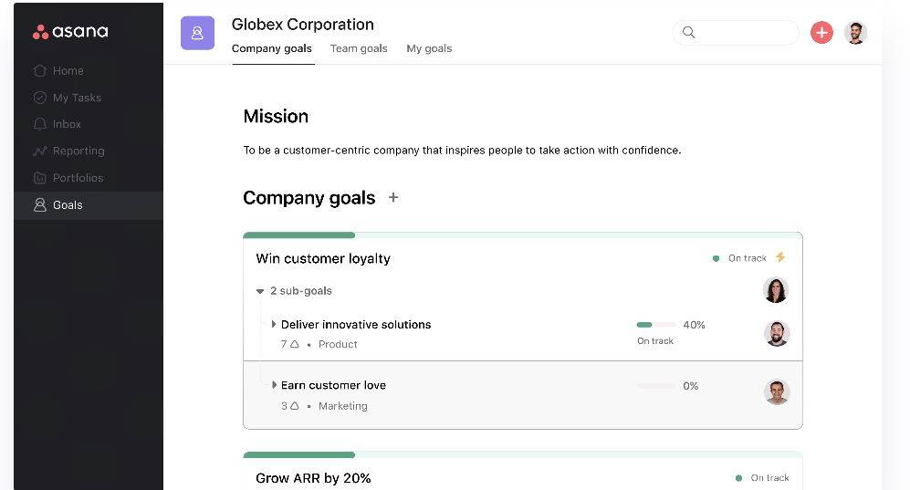Click the Asana logo in the sidebar

tap(70, 32)
